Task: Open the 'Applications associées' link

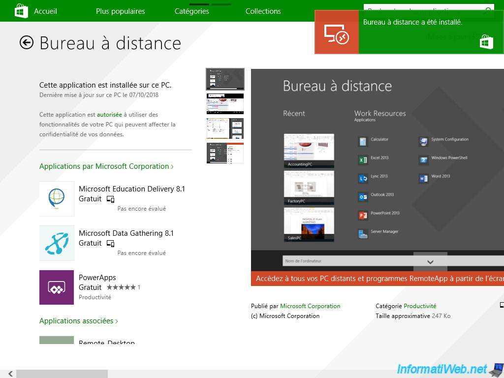Action: pyautogui.click(x=79, y=321)
